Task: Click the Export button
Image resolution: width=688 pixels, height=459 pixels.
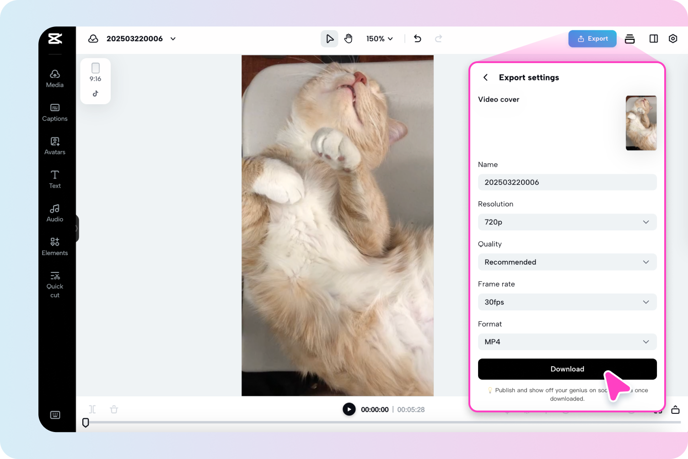Action: click(592, 38)
